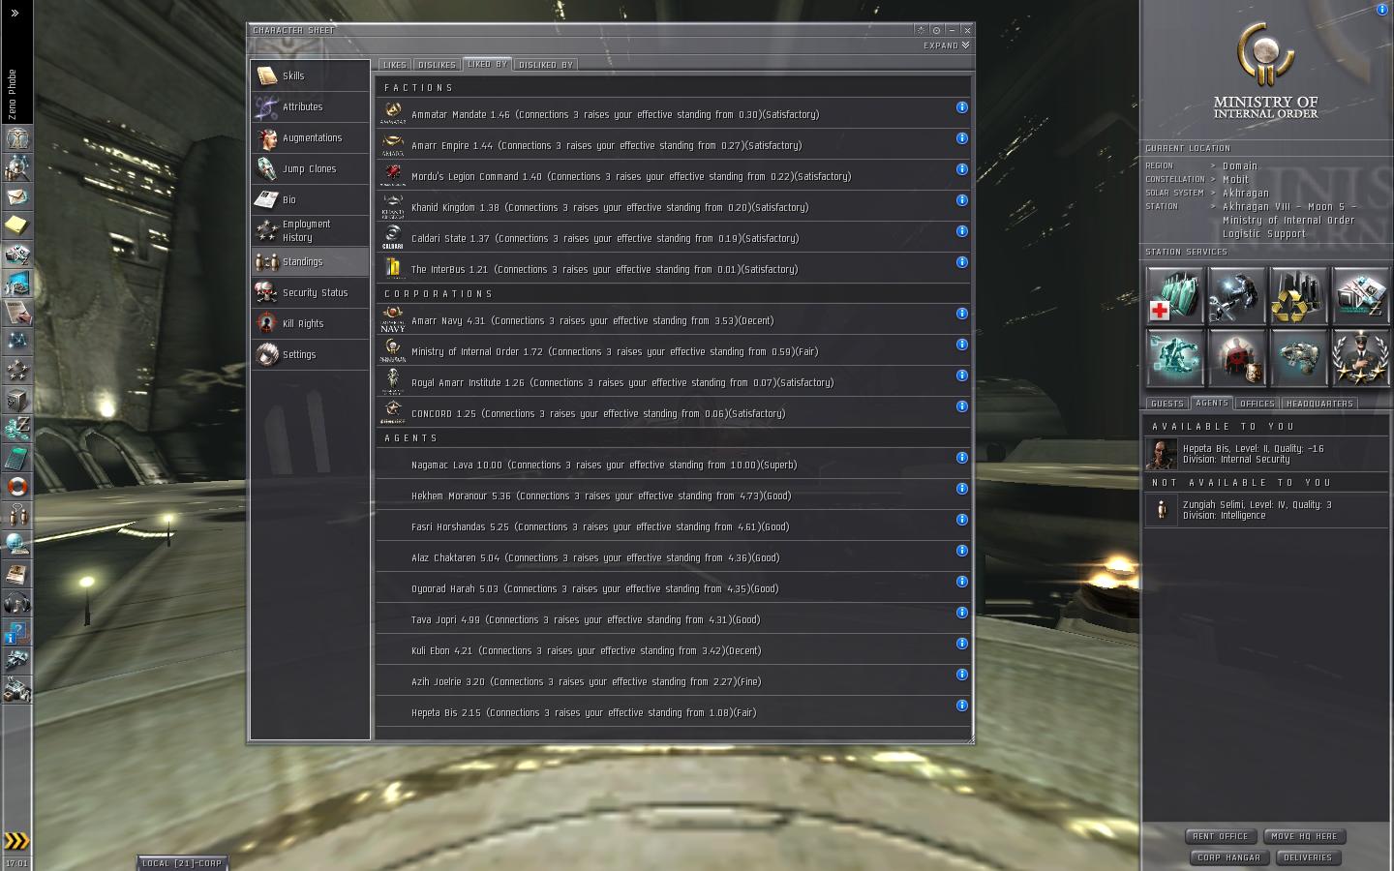Open the Deliveries button

click(x=1307, y=857)
